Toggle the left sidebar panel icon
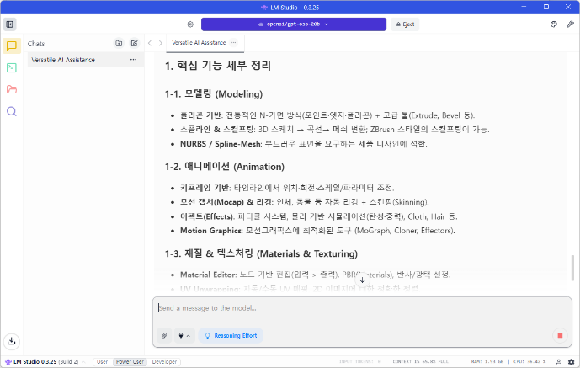 (10, 24)
